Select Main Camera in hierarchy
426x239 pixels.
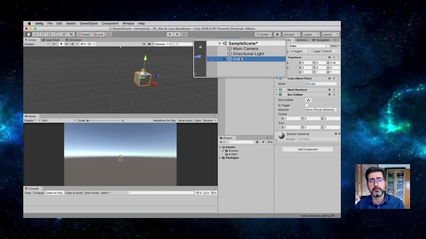click(245, 48)
